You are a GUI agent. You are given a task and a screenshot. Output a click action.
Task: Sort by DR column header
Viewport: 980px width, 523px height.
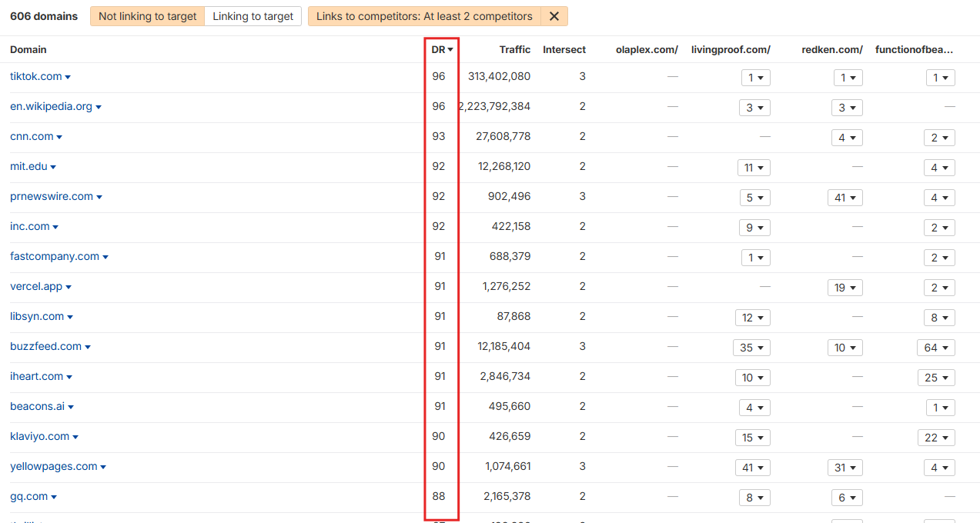click(442, 49)
